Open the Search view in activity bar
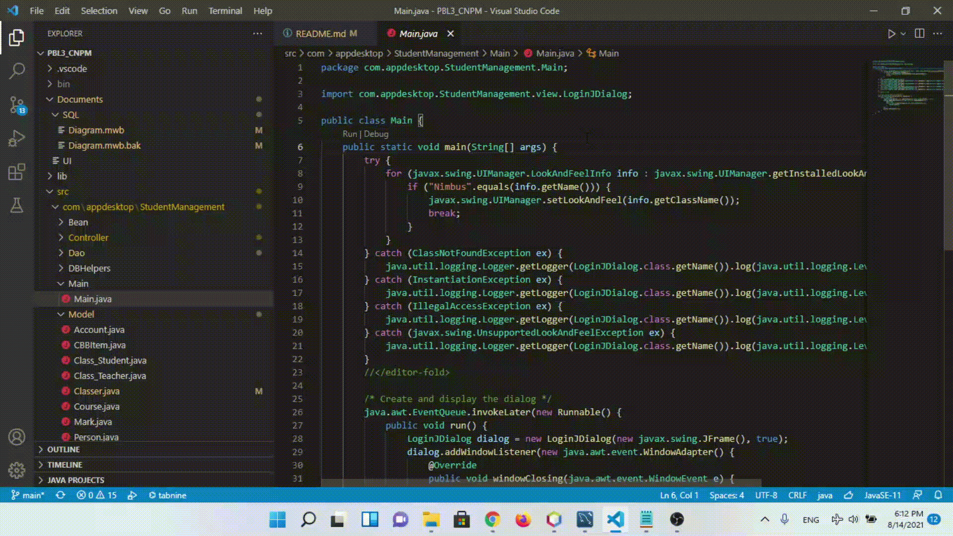953x536 pixels. pyautogui.click(x=17, y=71)
